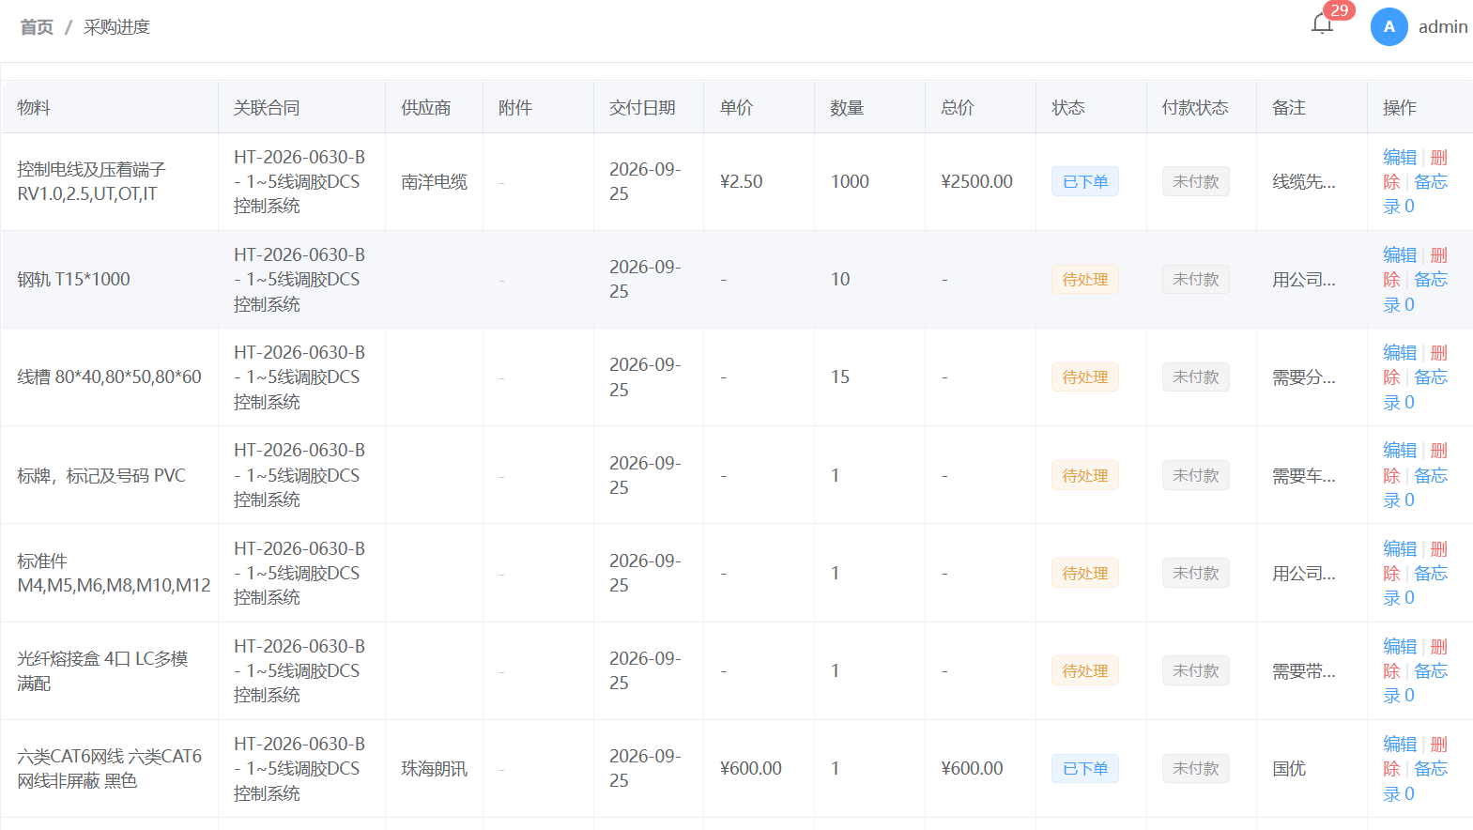The height and width of the screenshot is (830, 1473).
Task: Open the notifications bell icon
Action: (x=1322, y=25)
